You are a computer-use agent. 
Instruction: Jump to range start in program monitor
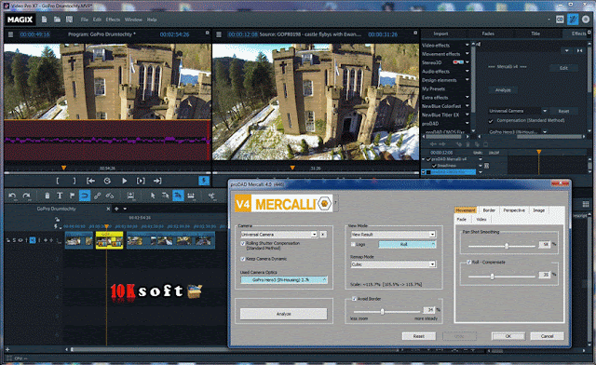pyautogui.click(x=90, y=181)
